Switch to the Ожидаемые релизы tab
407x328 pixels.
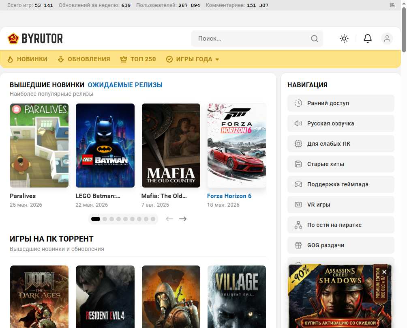coord(125,85)
